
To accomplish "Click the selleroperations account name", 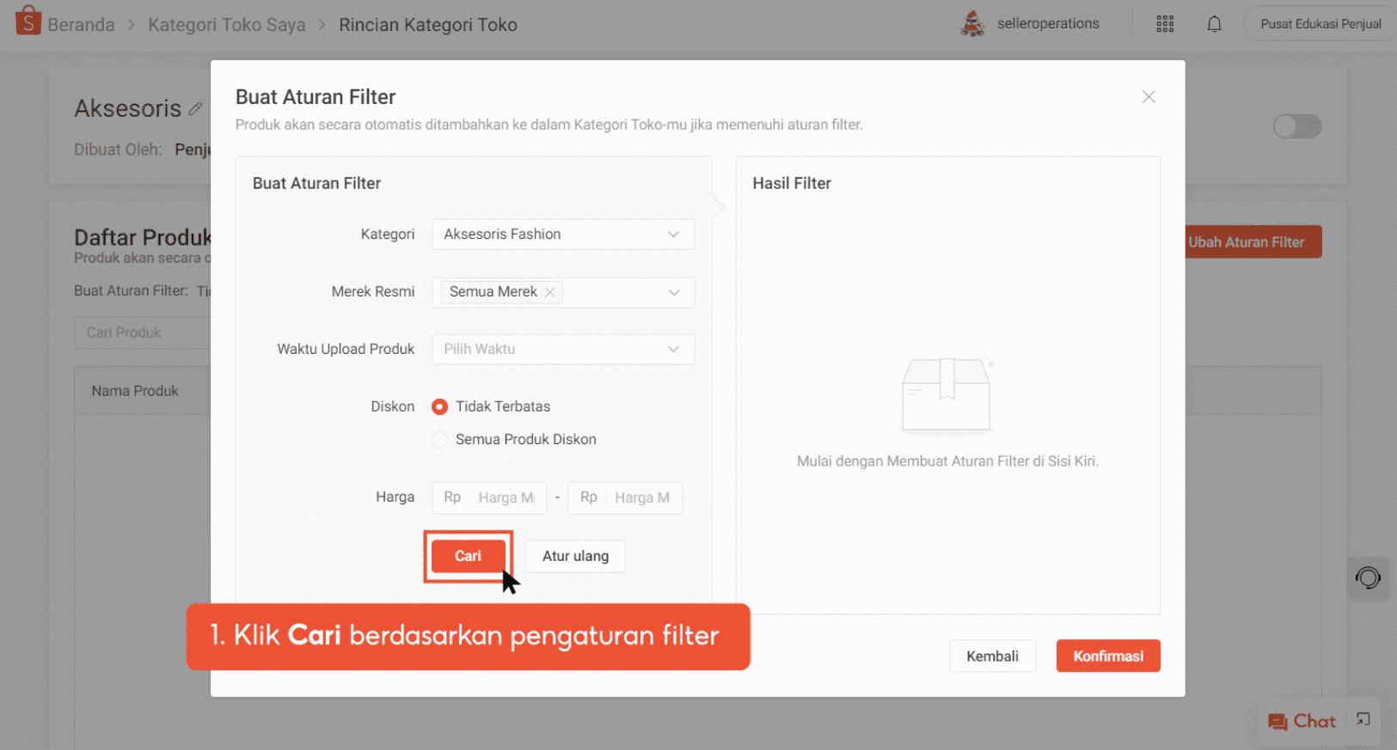I will point(1048,24).
